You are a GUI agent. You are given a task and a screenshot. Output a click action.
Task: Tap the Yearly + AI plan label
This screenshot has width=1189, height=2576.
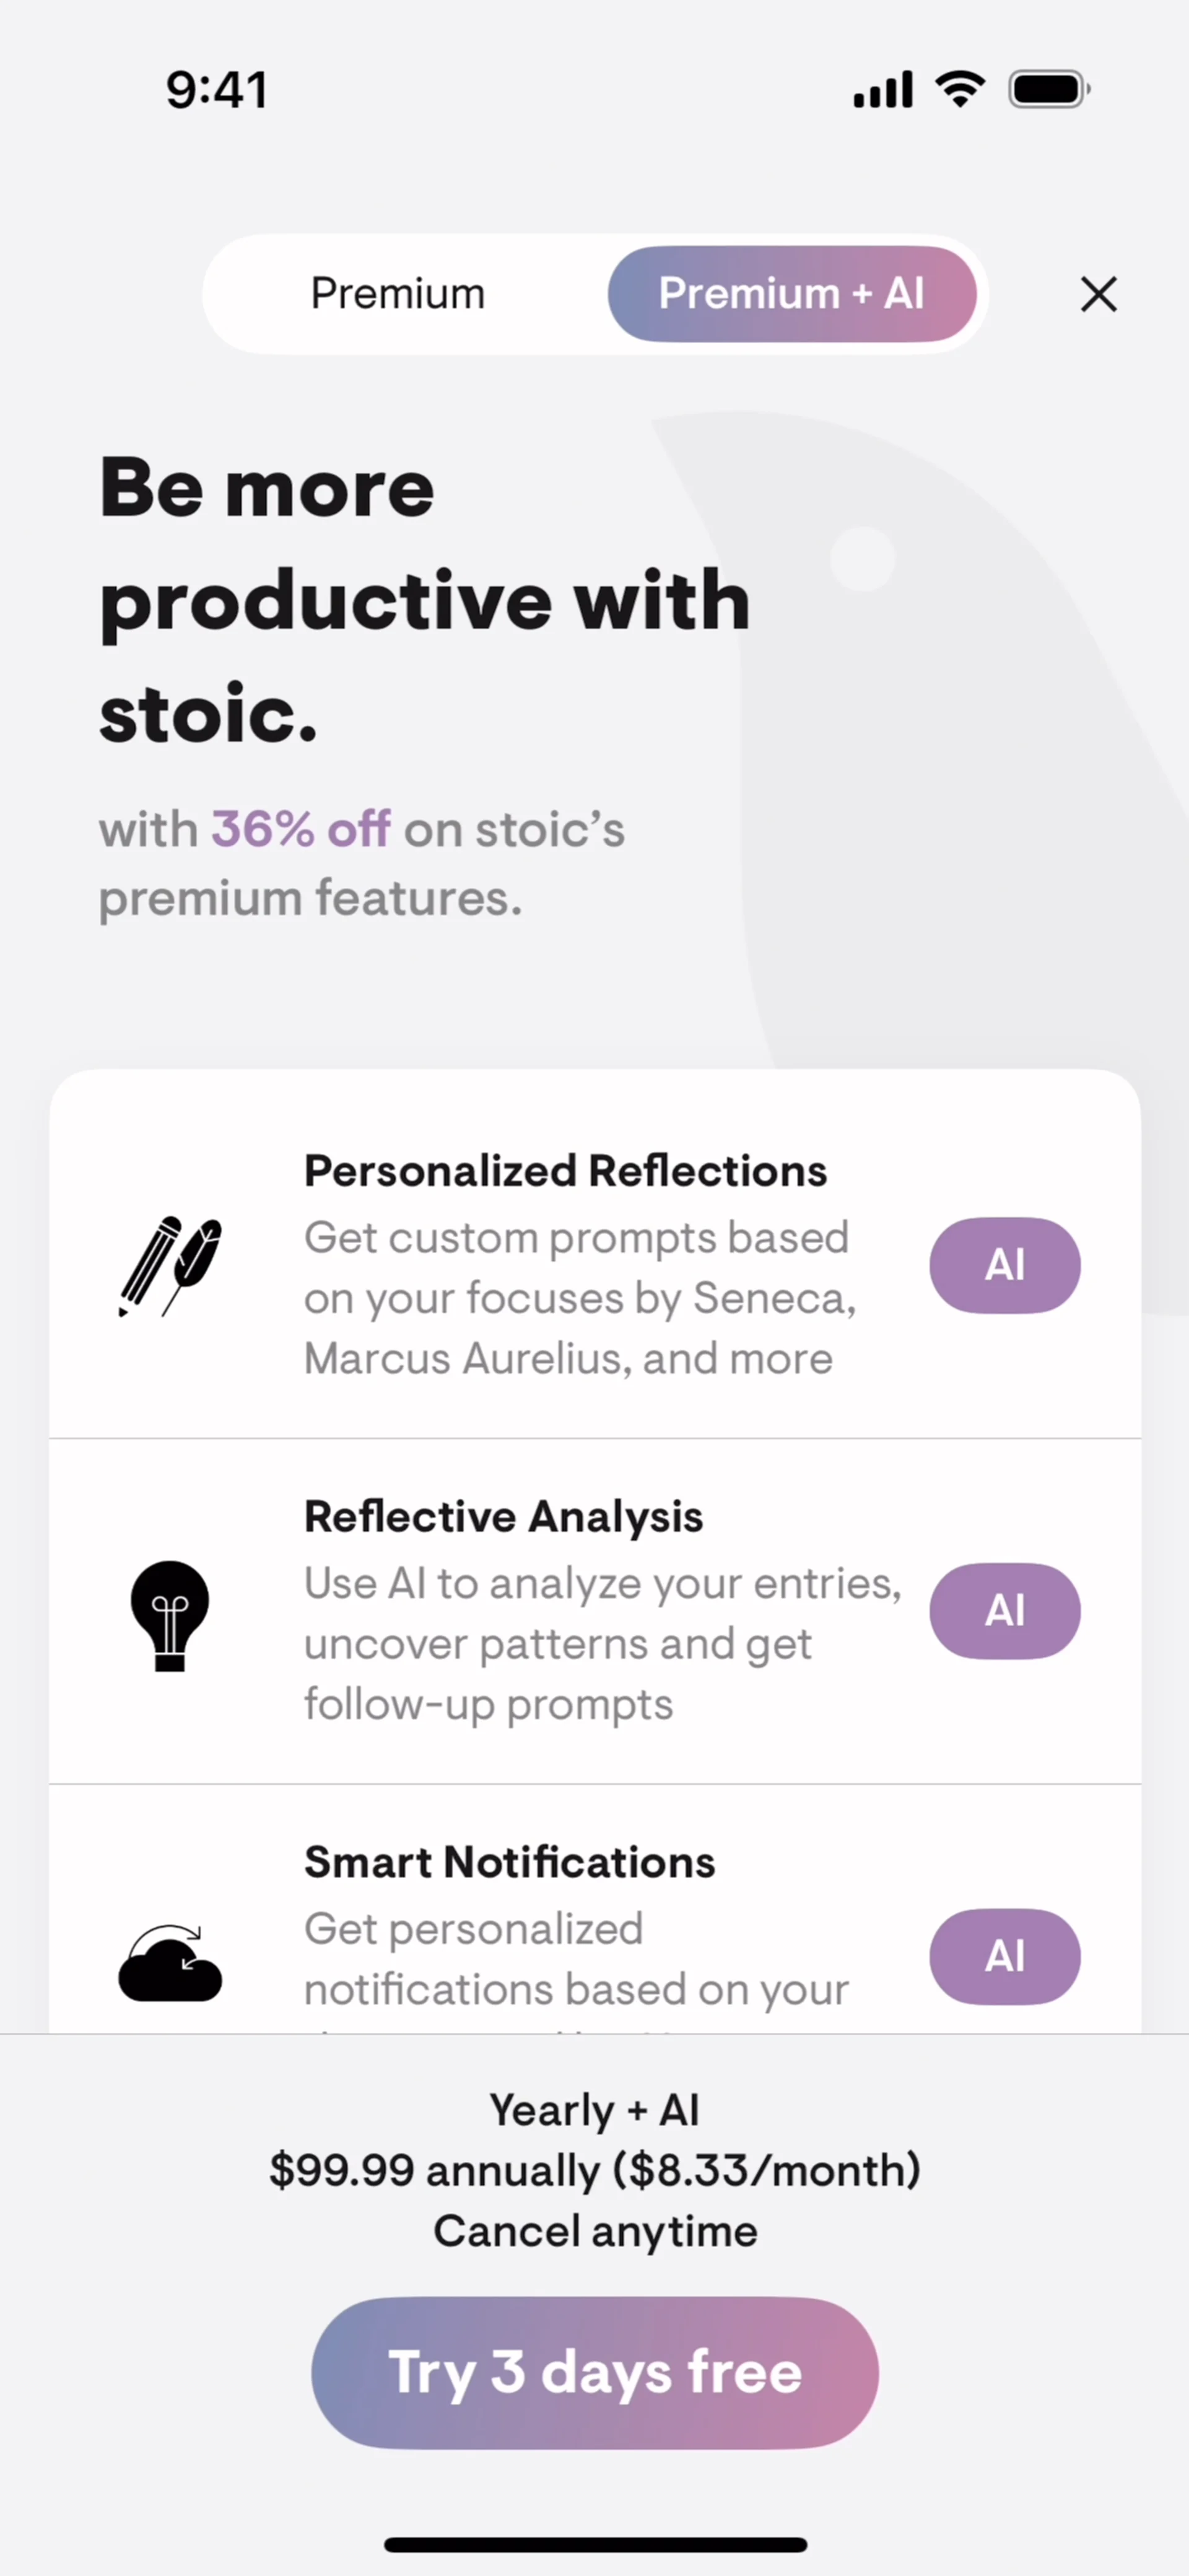coord(595,2110)
